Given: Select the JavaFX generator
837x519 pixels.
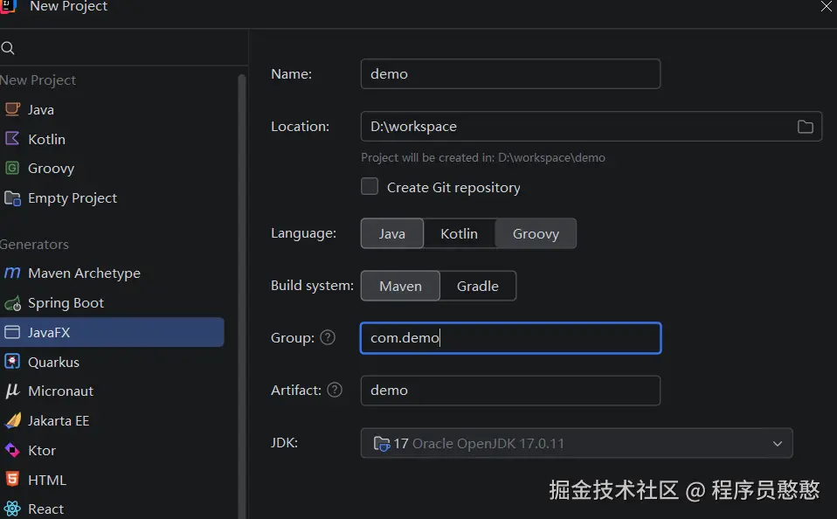Looking at the screenshot, I should [x=112, y=332].
